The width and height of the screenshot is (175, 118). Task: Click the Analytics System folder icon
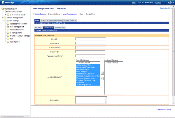tap(3, 8)
